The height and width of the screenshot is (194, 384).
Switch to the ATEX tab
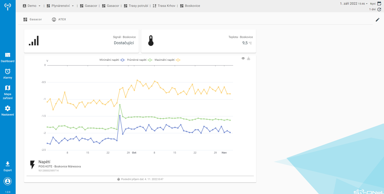59,20
